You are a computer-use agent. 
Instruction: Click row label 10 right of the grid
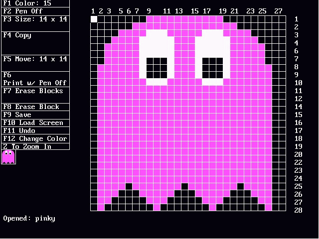298,83
